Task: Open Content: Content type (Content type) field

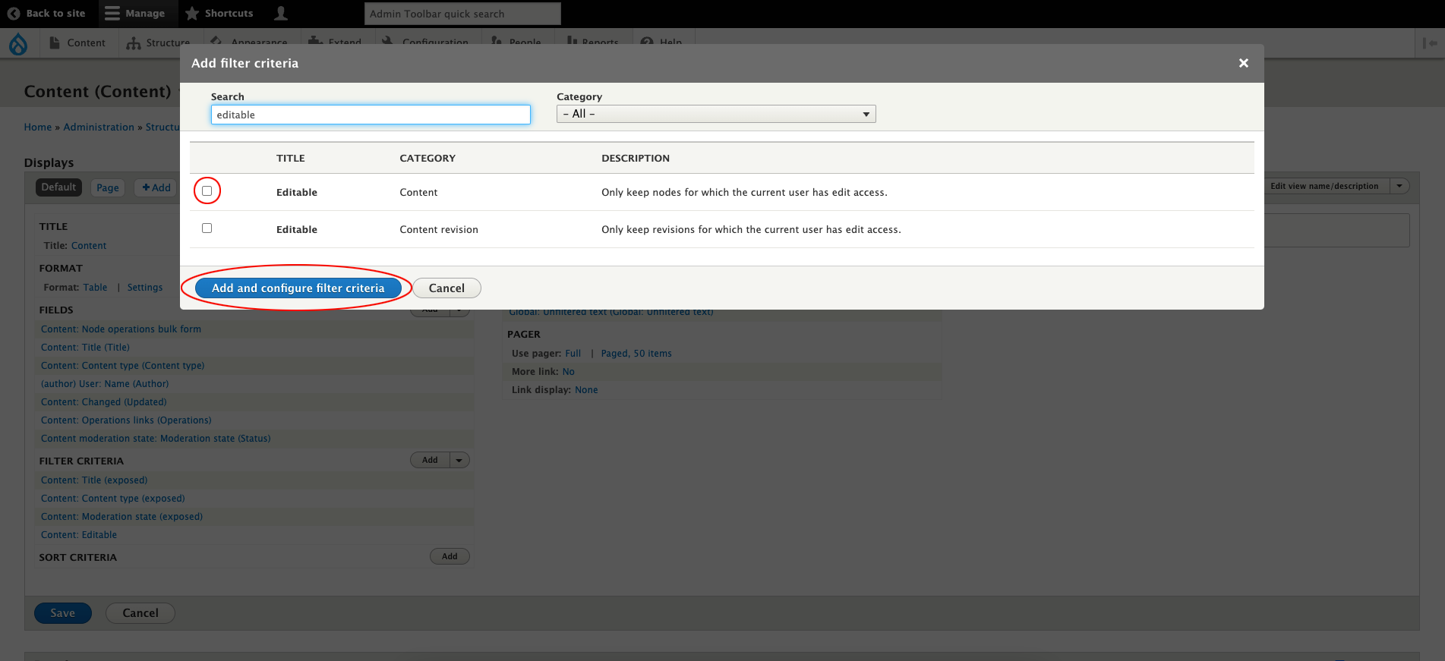Action: pos(123,366)
